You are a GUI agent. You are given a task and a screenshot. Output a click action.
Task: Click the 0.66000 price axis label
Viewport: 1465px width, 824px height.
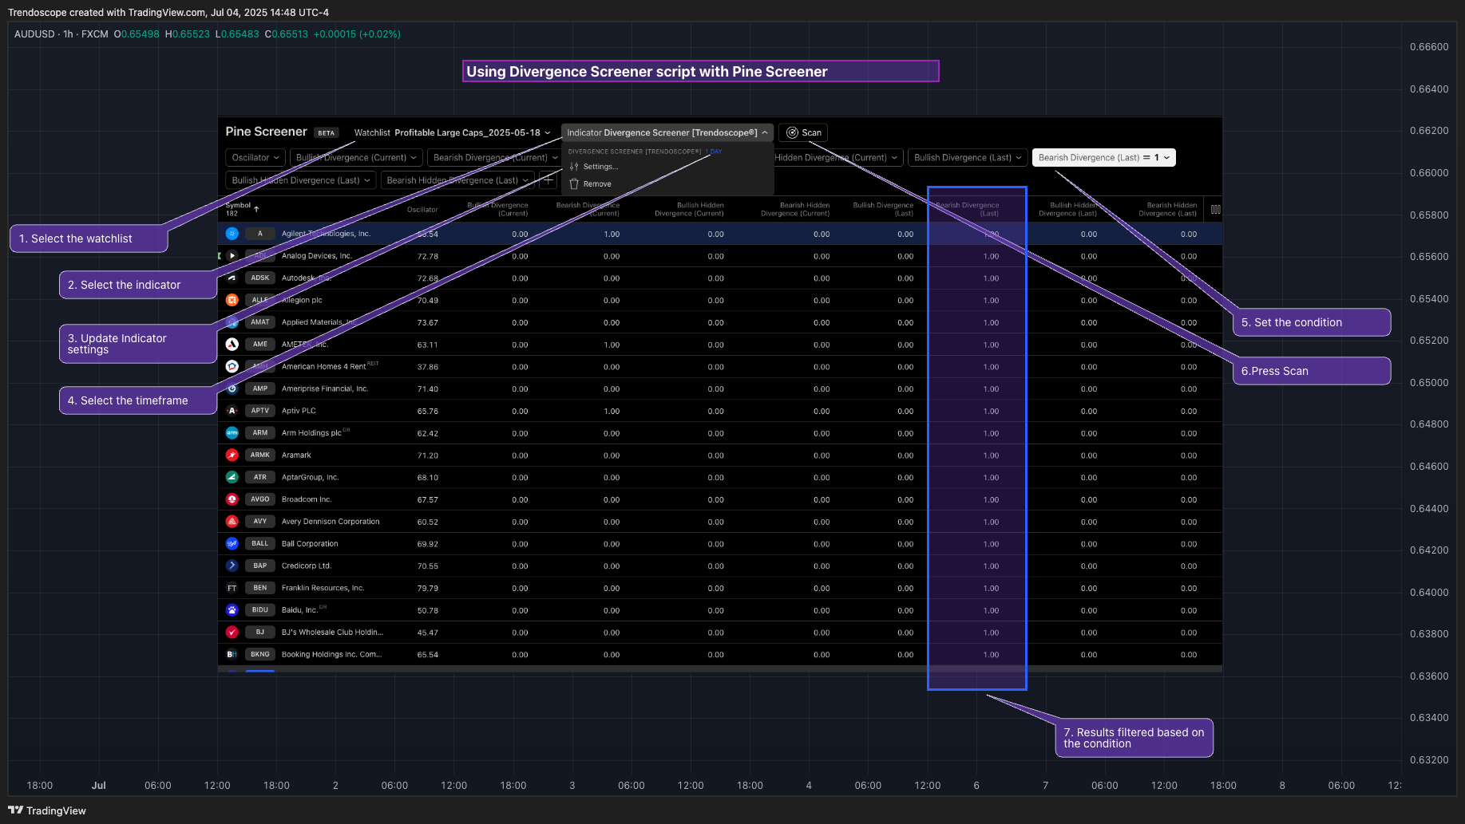coord(1429,173)
